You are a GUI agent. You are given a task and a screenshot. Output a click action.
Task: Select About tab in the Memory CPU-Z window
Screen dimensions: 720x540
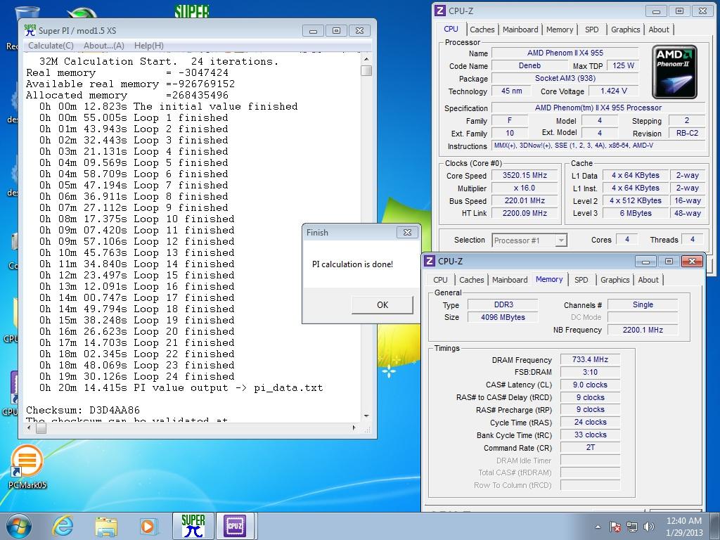(x=648, y=280)
